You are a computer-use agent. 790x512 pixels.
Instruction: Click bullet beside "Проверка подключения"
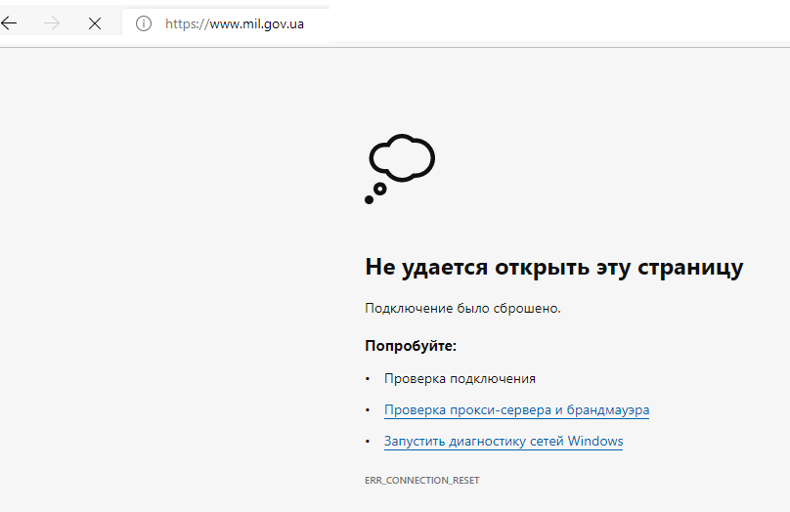tap(369, 379)
